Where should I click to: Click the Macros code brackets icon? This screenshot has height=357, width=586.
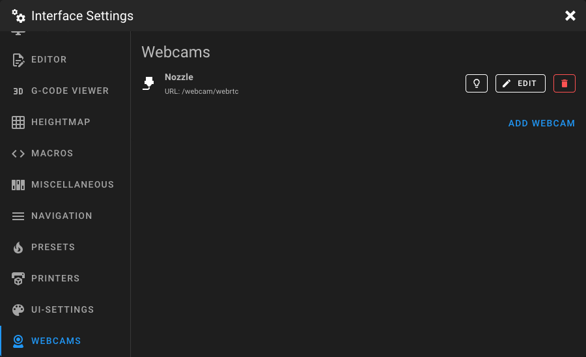click(18, 154)
